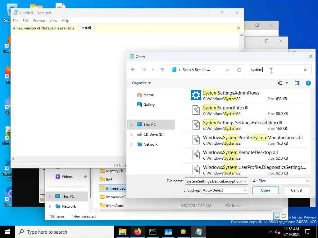Click the taskbar search box

65,232
